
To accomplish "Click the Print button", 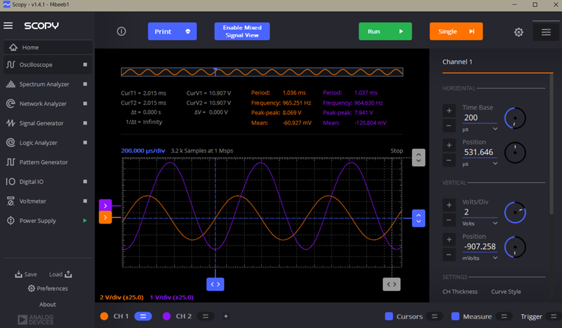I will tap(172, 32).
